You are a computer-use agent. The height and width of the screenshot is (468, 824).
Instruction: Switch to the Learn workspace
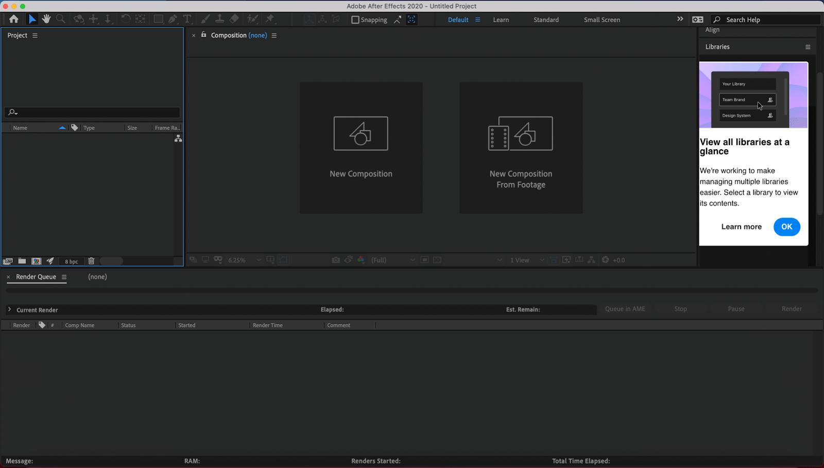click(501, 20)
